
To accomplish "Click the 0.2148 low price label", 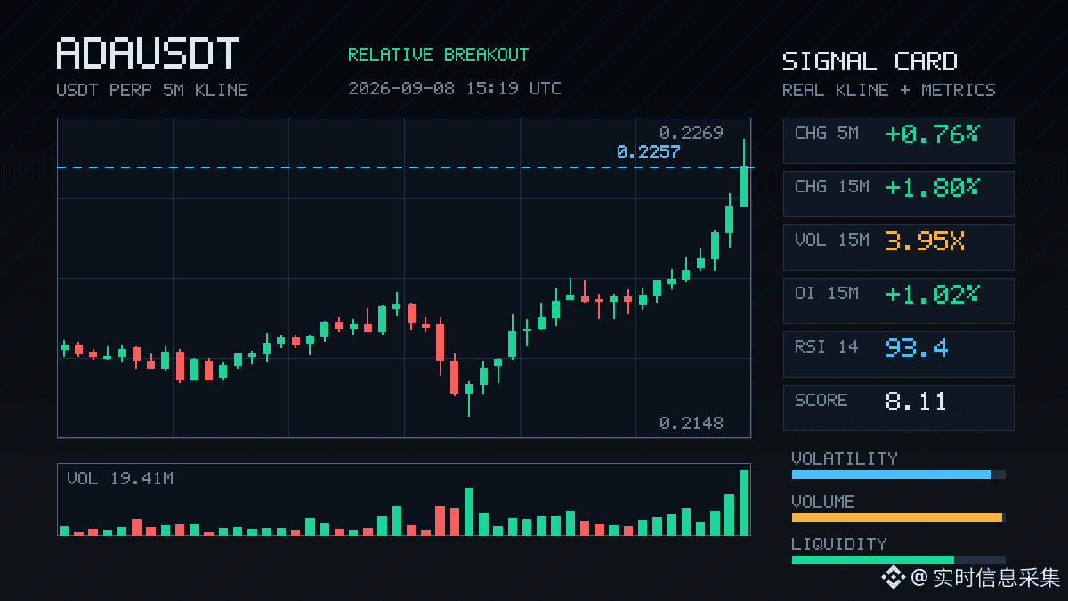I will (691, 423).
